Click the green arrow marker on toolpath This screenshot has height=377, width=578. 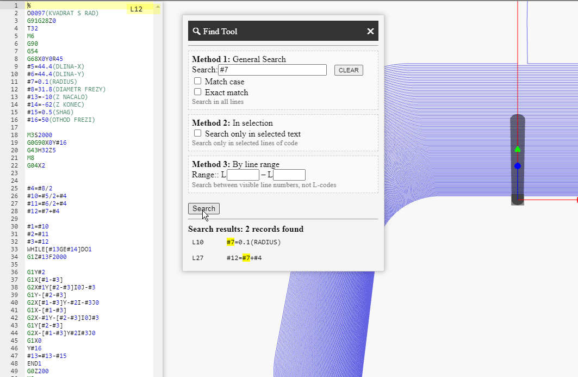pyautogui.click(x=518, y=150)
